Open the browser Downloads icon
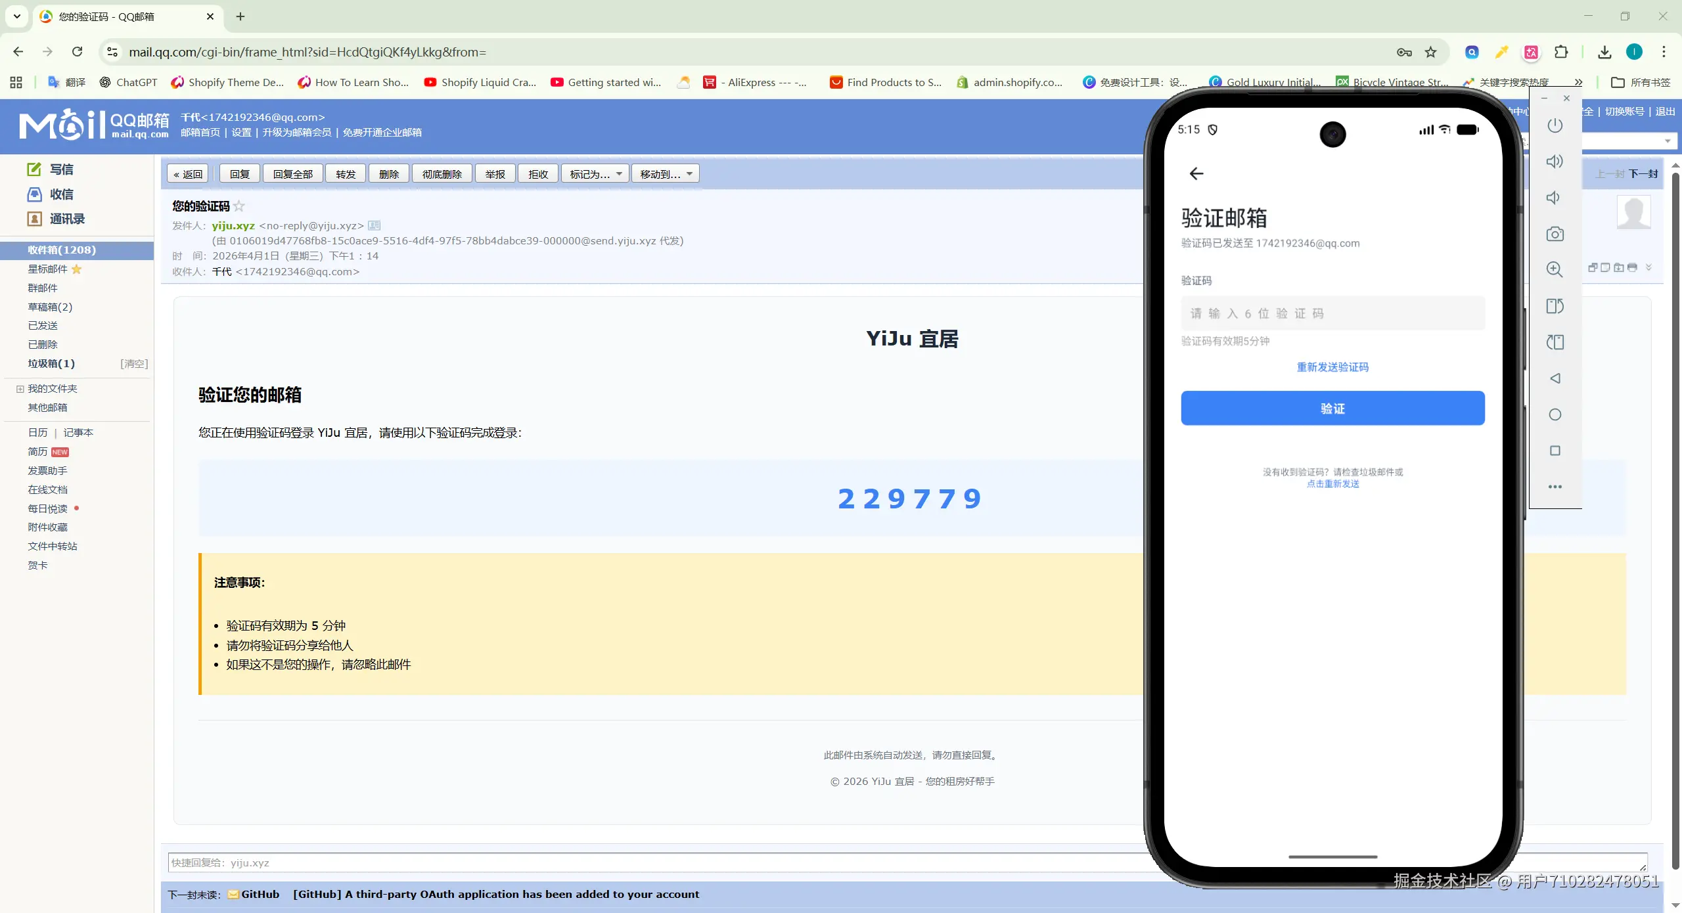The width and height of the screenshot is (1682, 913). pos(1604,52)
